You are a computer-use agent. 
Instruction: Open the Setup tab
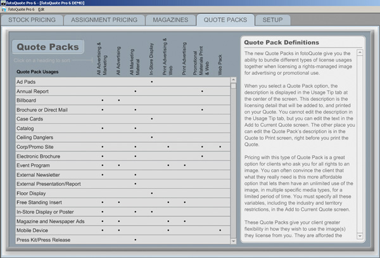pos(273,20)
